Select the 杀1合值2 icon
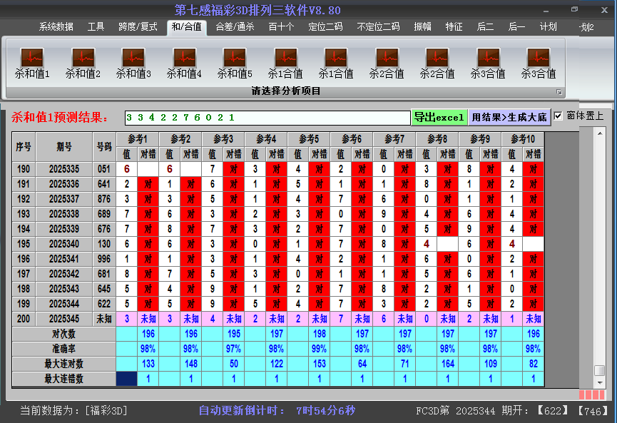This screenshot has height=423, width=617. click(x=336, y=58)
